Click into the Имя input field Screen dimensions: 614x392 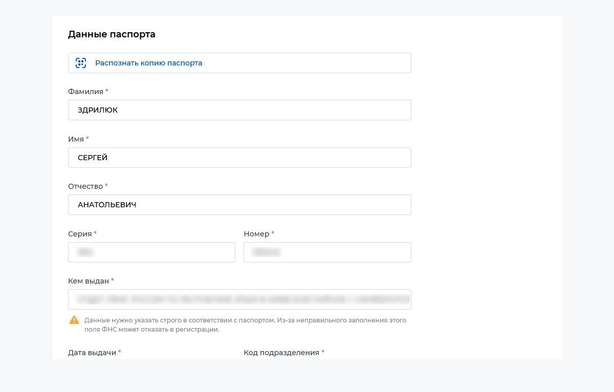(239, 158)
